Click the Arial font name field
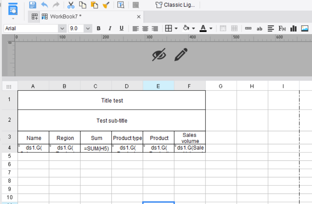The width and height of the screenshot is (312, 204). pyautogui.click(x=31, y=28)
